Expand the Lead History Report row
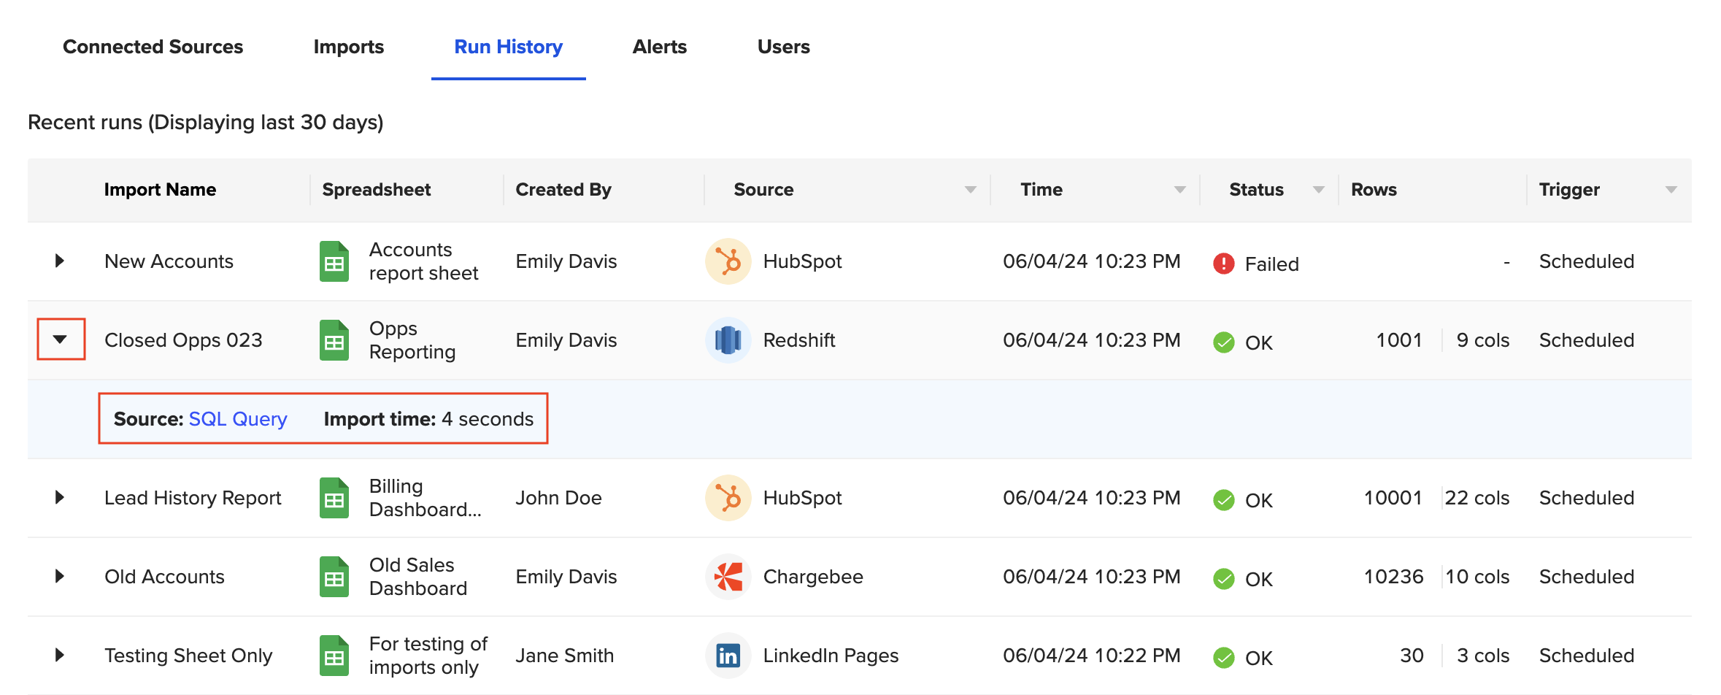This screenshot has width=1721, height=695. (60, 497)
